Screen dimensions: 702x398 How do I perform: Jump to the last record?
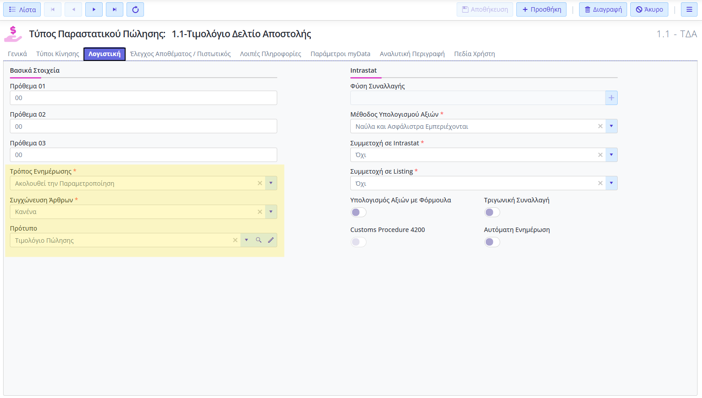point(114,9)
